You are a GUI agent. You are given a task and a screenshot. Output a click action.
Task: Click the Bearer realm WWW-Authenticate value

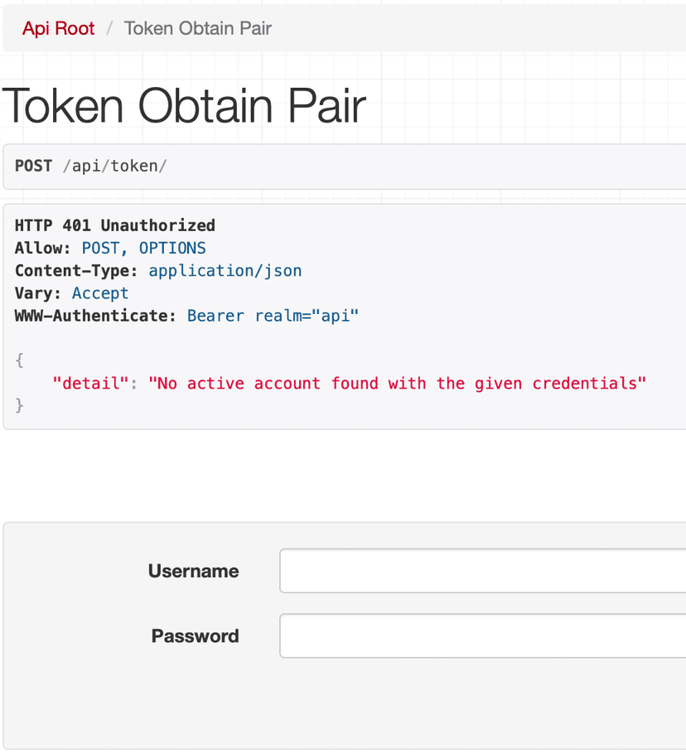(272, 315)
